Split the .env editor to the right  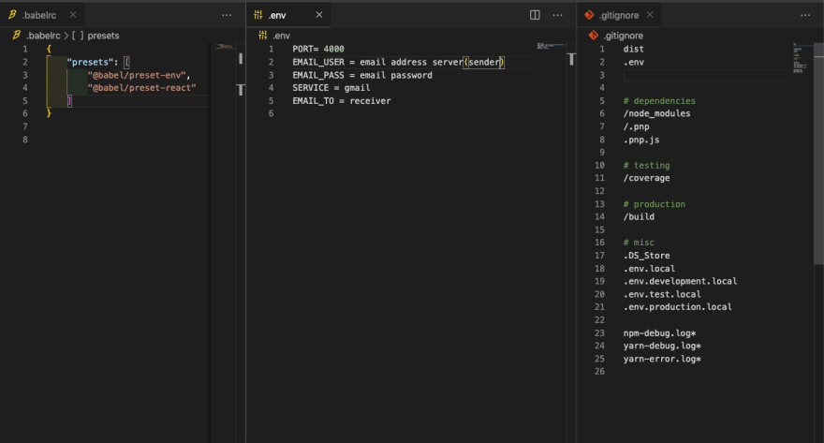click(535, 15)
